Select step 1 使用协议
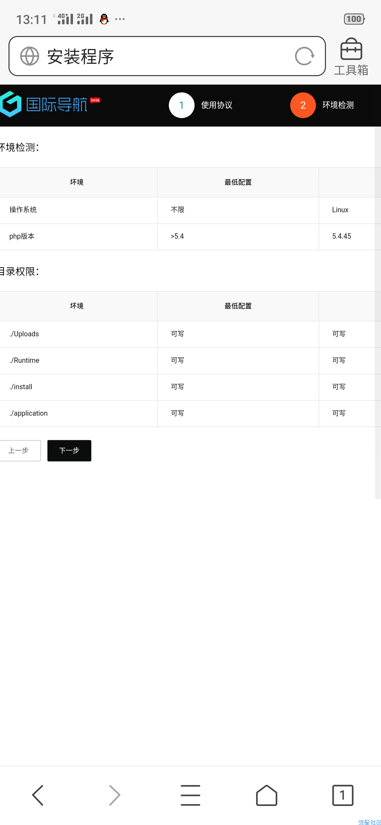Viewport: 381px width, 825px height. point(201,105)
